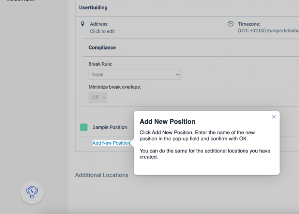Click the green Sample Position color swatch
Screen dimensions: 299x214
(x=84, y=127)
